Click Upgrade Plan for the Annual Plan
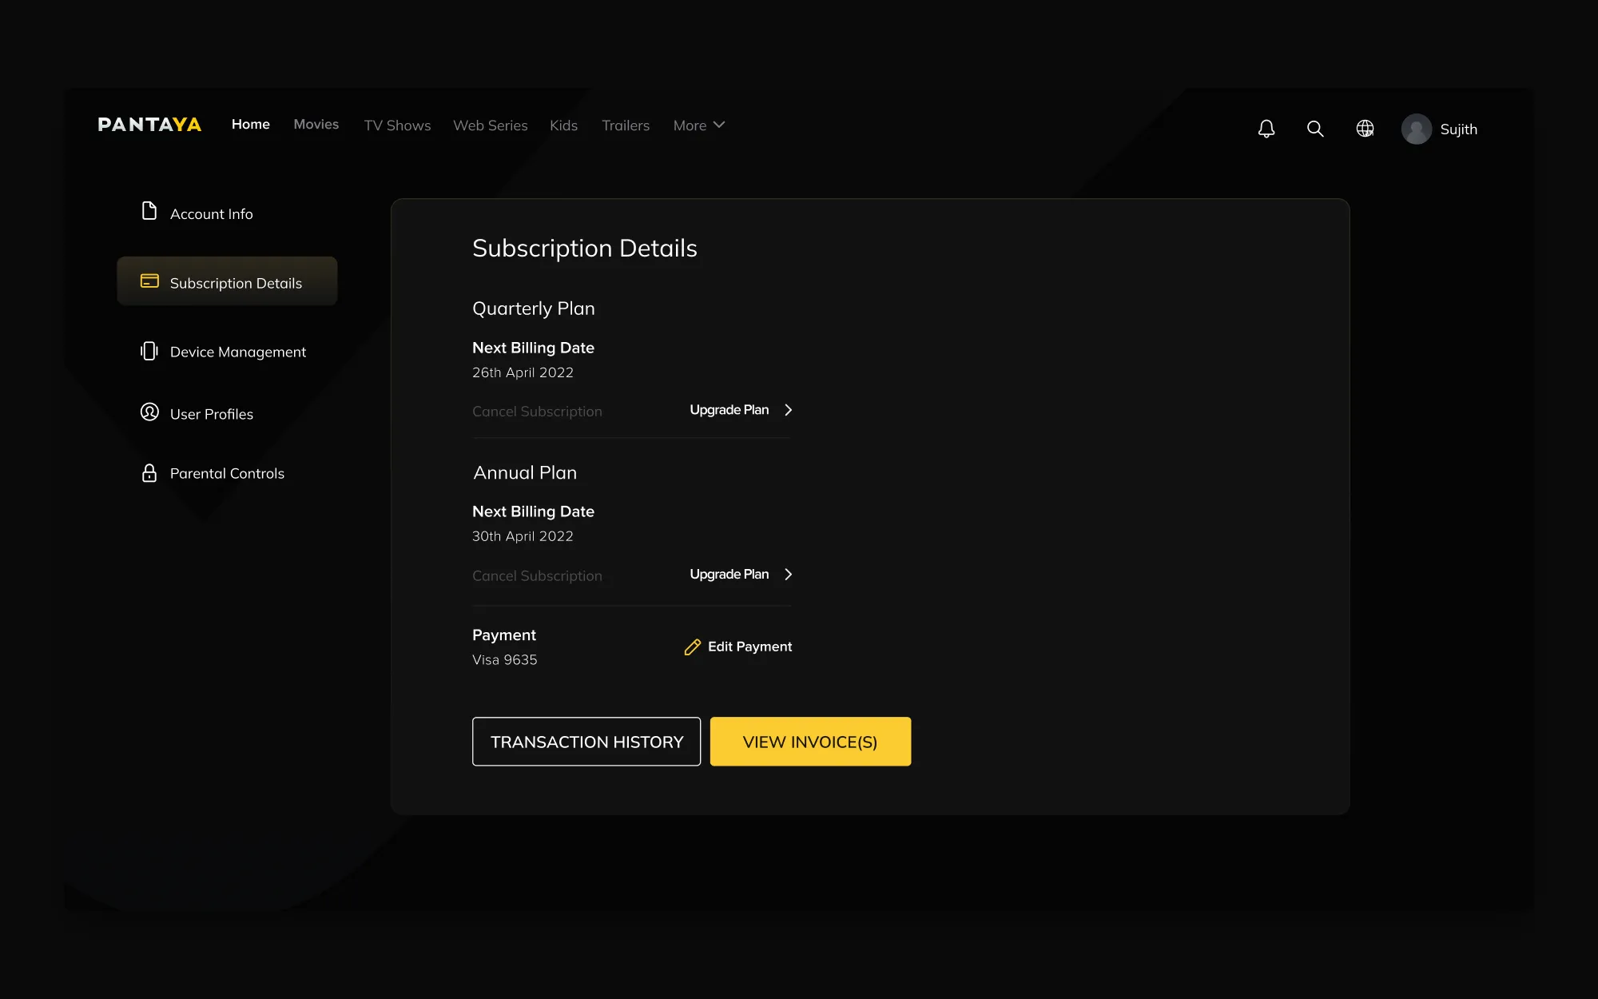Viewport: 1598px width, 999px height. [x=729, y=575]
